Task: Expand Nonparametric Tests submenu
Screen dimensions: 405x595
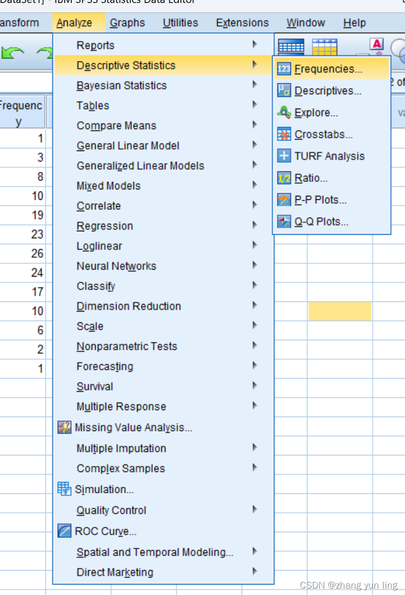Action: click(164, 346)
